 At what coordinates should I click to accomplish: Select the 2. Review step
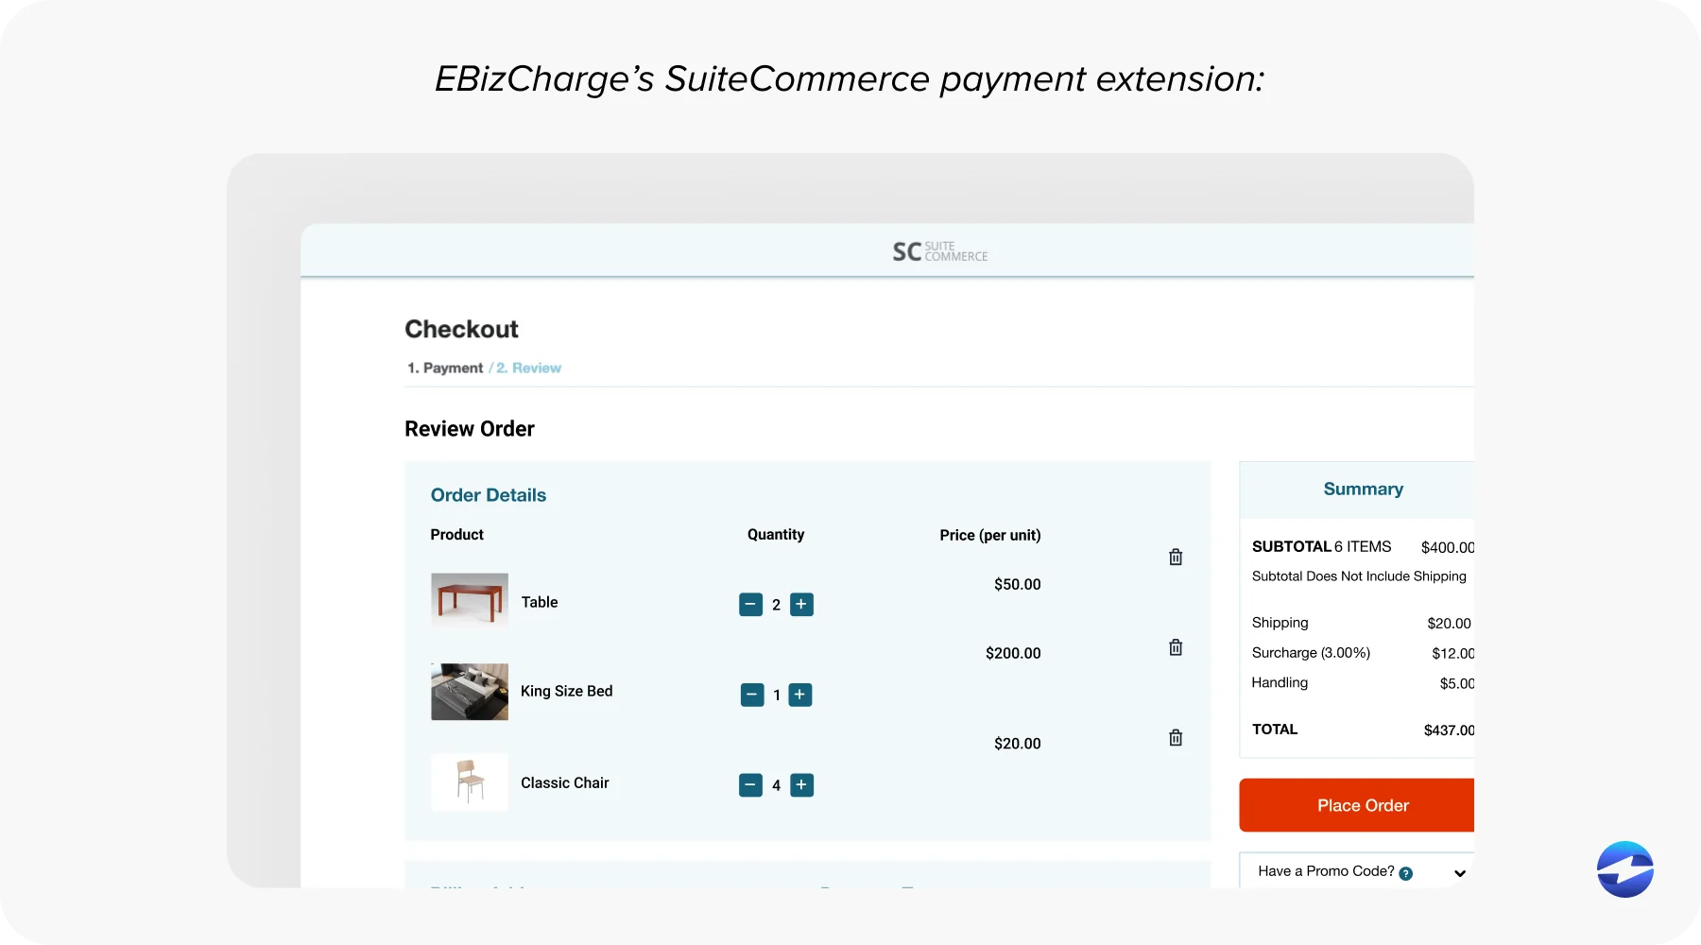click(x=528, y=368)
